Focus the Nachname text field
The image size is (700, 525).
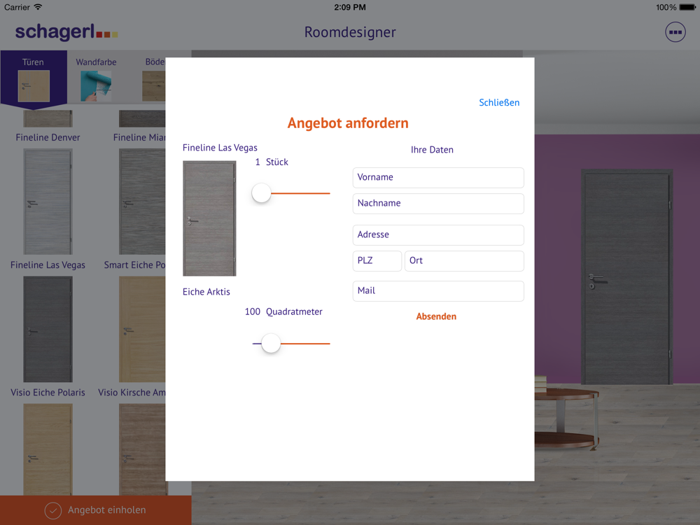click(x=438, y=203)
